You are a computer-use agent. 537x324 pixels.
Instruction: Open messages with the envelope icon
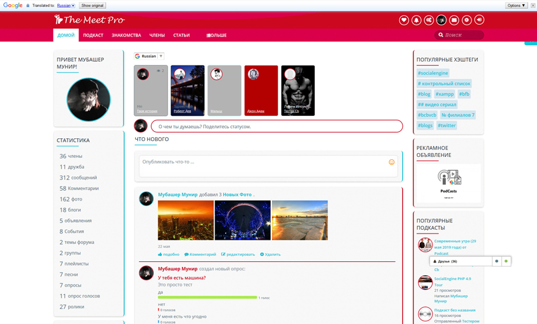[454, 20]
